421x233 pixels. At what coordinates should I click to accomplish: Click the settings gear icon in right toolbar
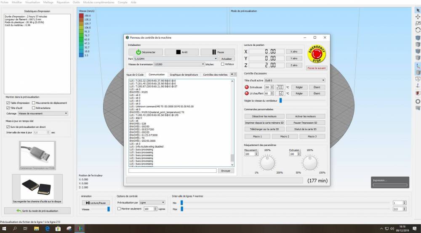tap(418, 101)
